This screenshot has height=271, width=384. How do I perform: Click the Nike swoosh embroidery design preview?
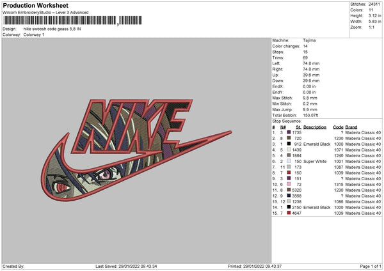(x=136, y=150)
